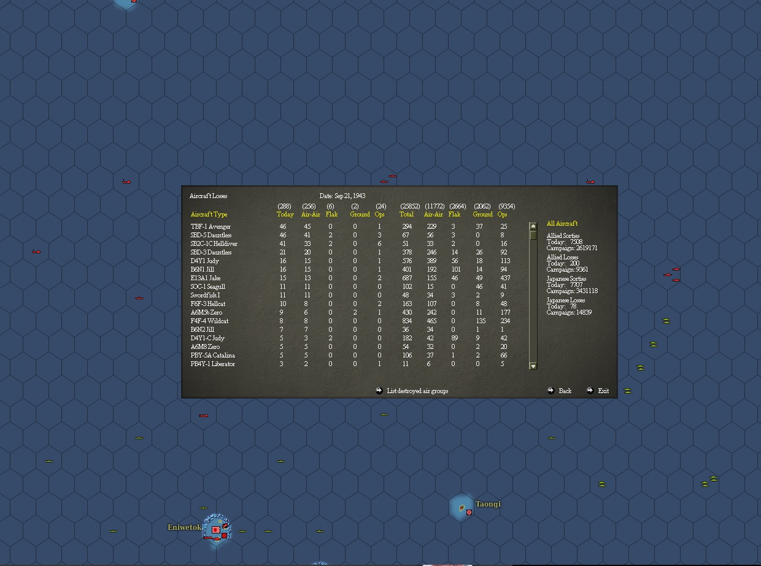Select the red ship icons docked at Eniwetok
The width and height of the screenshot is (761, 566).
point(212,538)
